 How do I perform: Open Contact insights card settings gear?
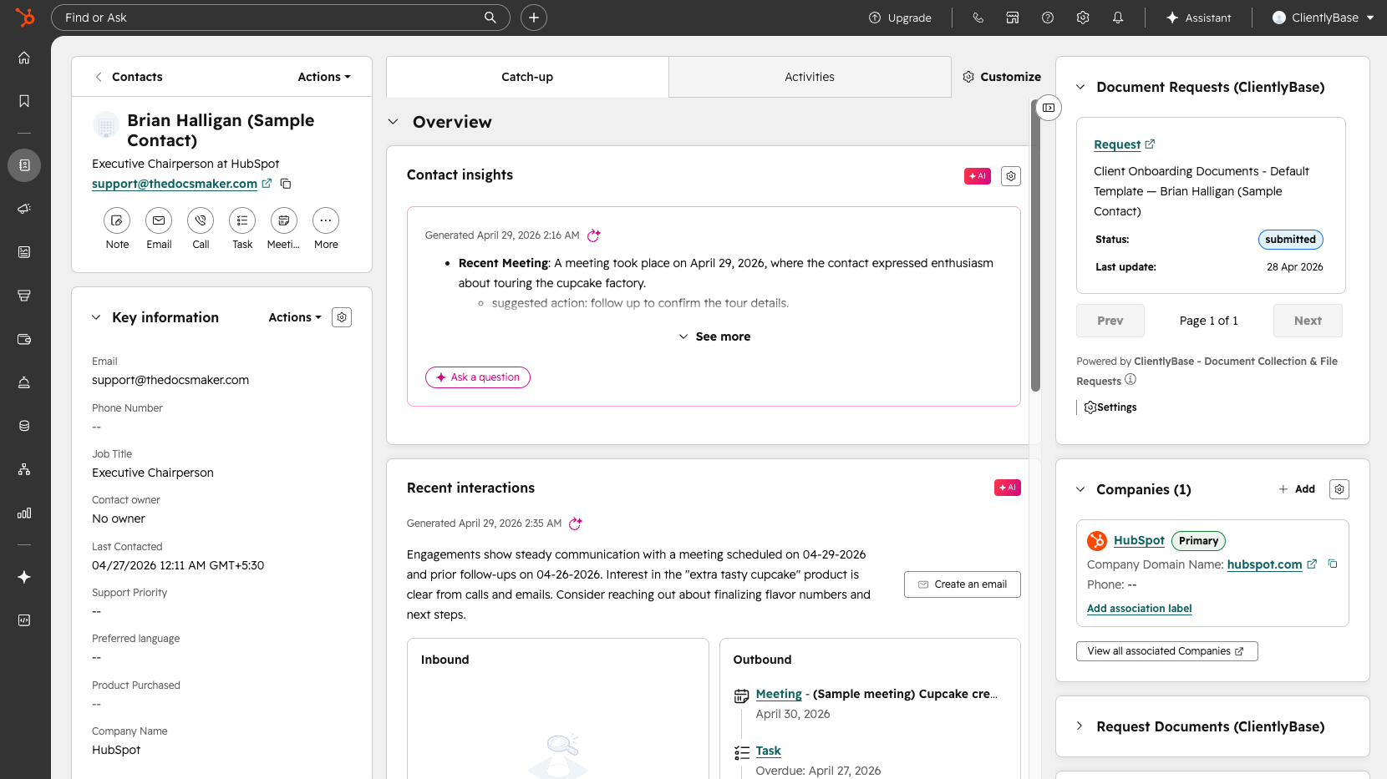1011,176
